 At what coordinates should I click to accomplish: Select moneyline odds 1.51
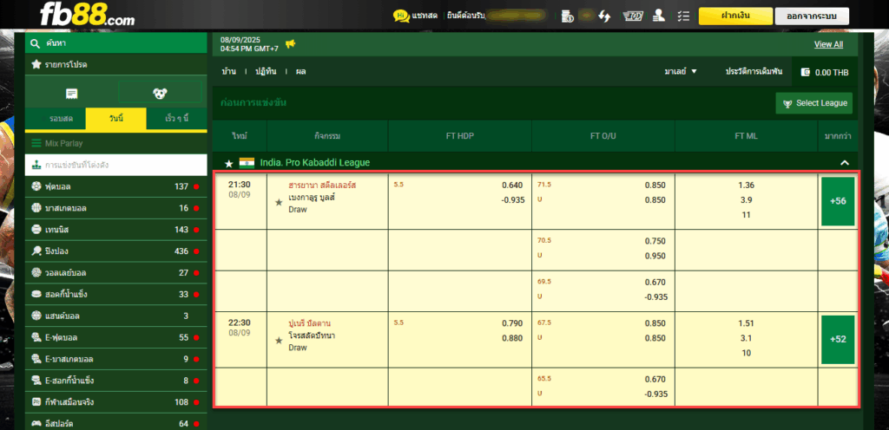point(746,323)
